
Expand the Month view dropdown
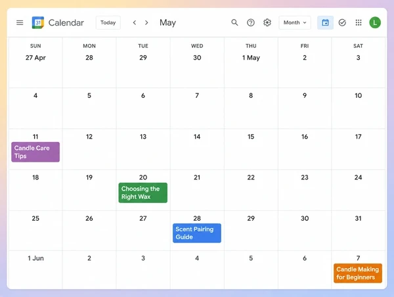point(295,22)
